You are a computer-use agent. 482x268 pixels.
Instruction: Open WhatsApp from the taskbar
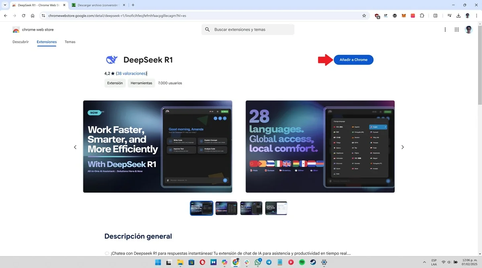pyautogui.click(x=257, y=263)
